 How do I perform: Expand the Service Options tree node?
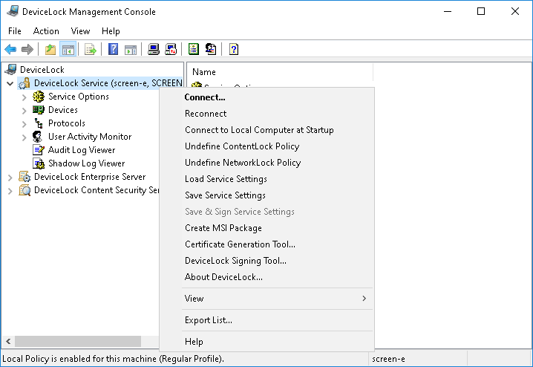point(24,97)
